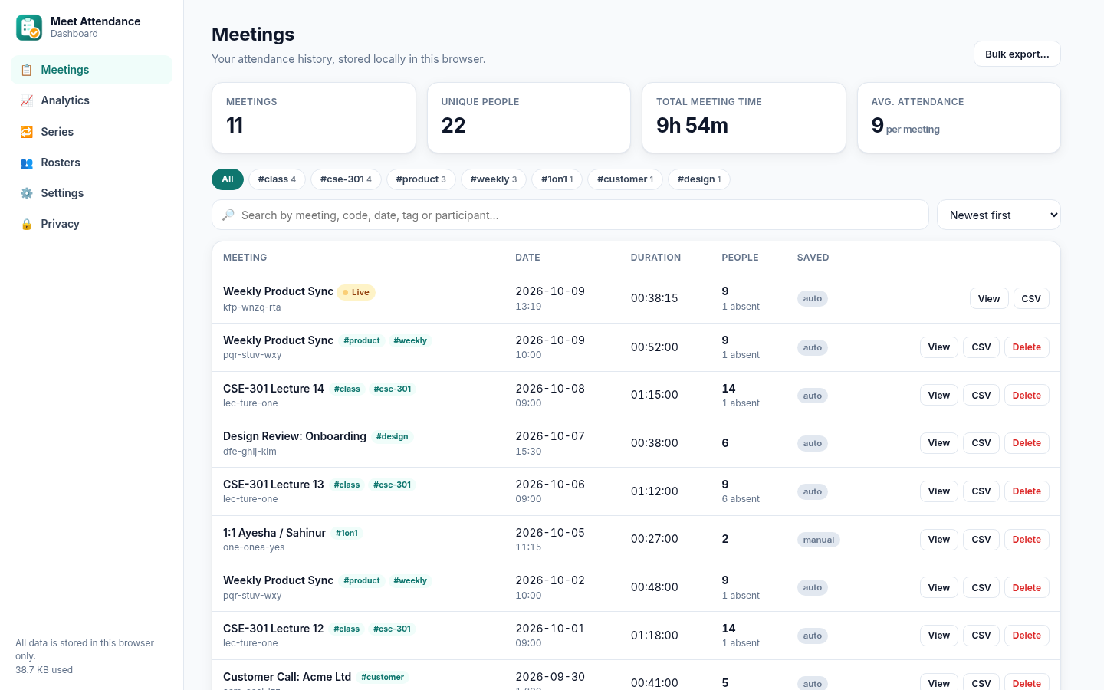Filter meetings by #cse-301 chip
This screenshot has height=690, width=1104.
coord(346,179)
